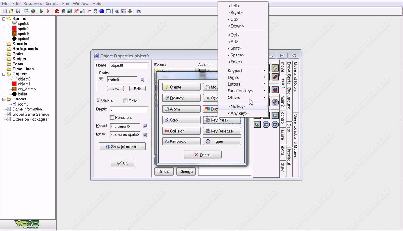Viewport: 403px width, 231px height.
Task: Create a background using the picture icon
Action: pyautogui.click(x=69, y=11)
